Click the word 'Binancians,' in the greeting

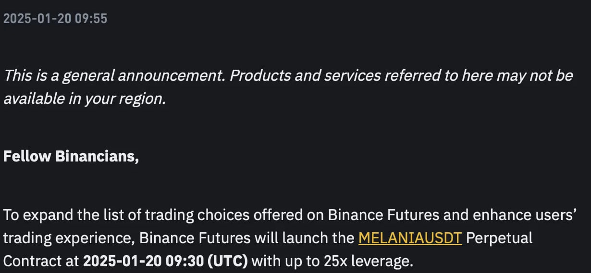pyautogui.click(x=98, y=156)
